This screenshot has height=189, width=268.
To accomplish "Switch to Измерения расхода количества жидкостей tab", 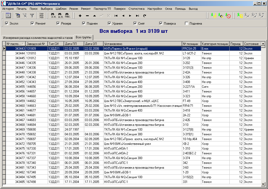I will (x=37, y=37).
